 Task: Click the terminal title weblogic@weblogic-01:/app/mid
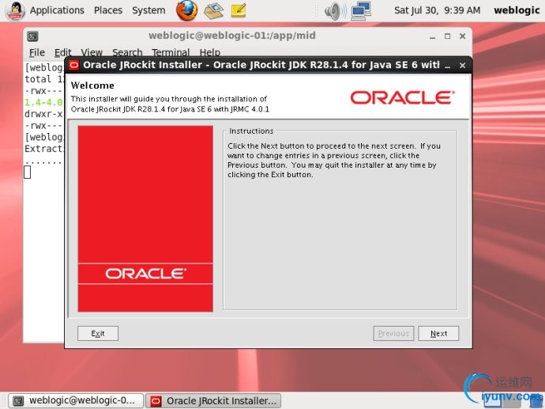(x=232, y=36)
